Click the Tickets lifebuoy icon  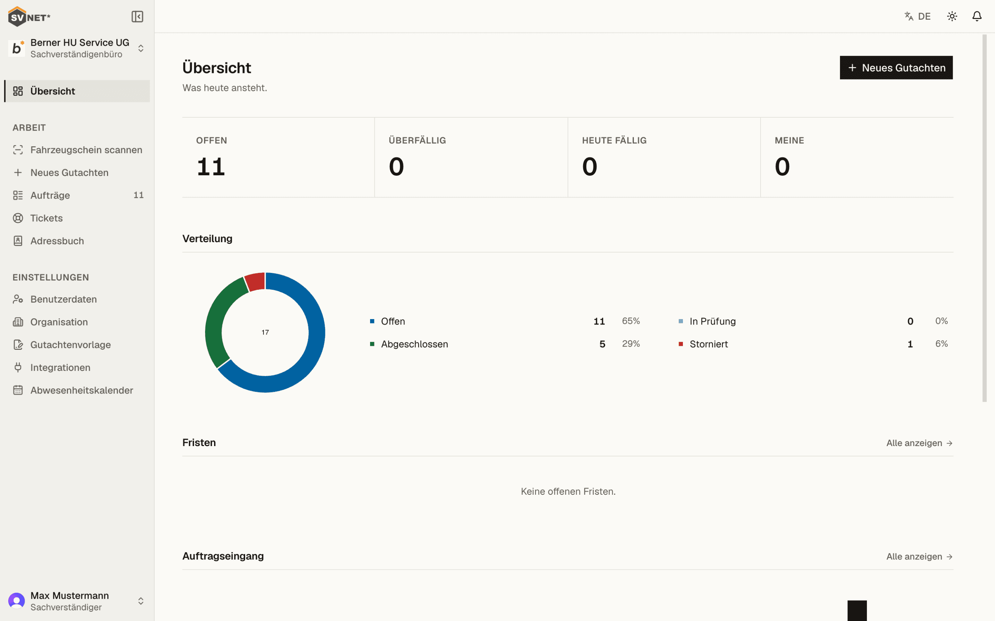18,218
